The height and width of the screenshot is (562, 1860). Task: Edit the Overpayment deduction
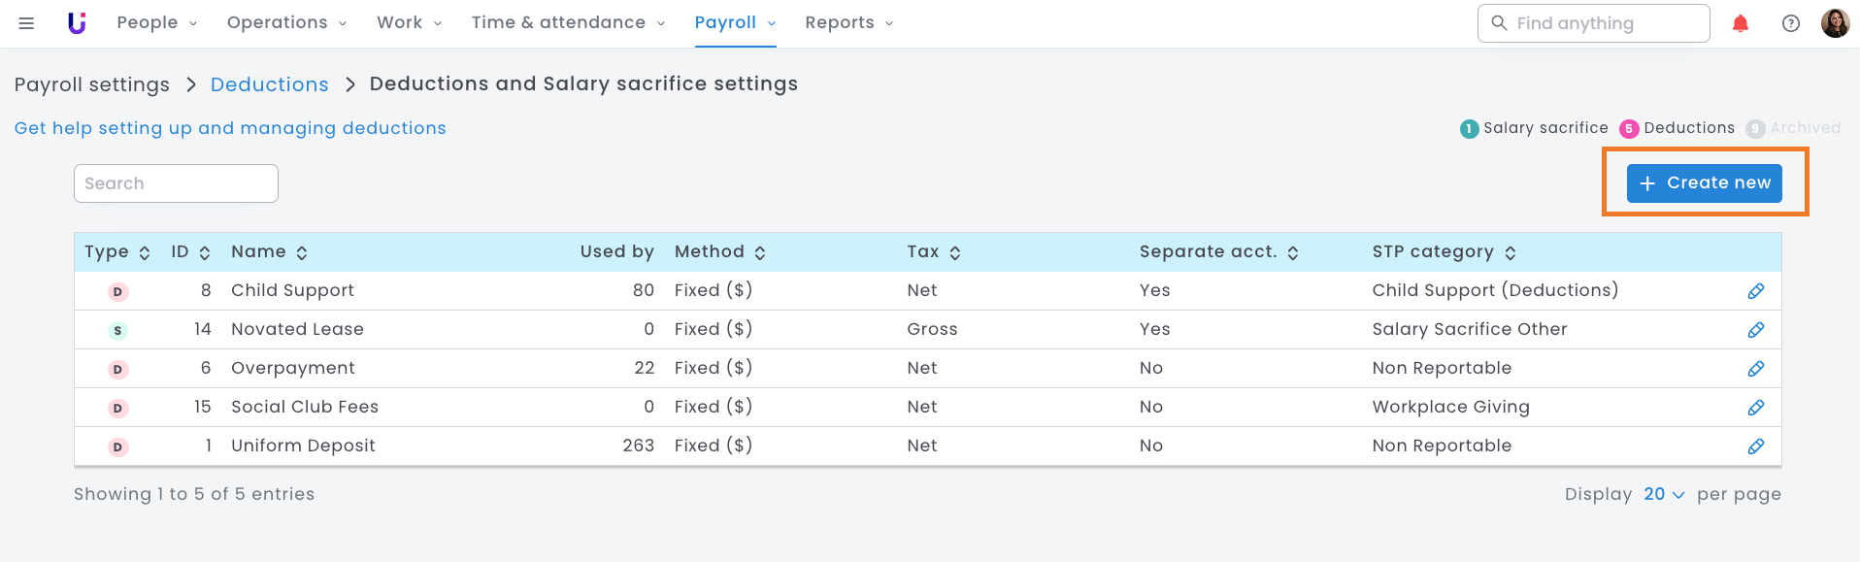[1755, 369]
